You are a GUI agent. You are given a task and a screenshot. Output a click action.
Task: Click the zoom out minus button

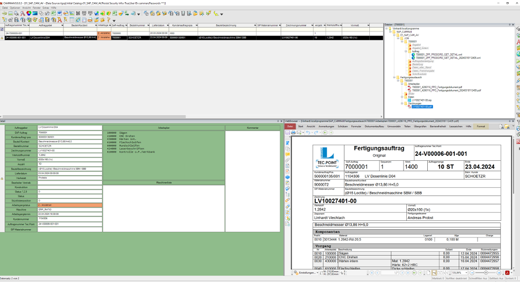[x=471, y=273]
